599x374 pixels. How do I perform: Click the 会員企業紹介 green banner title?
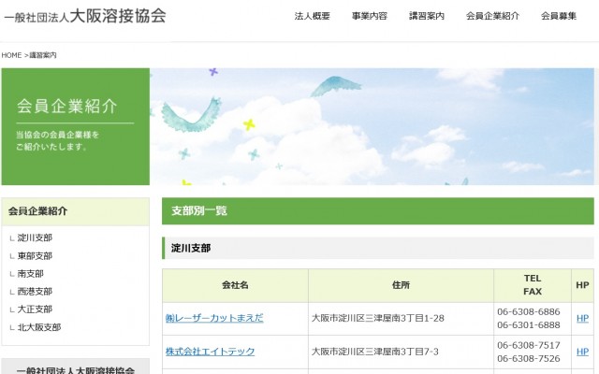tap(67, 107)
